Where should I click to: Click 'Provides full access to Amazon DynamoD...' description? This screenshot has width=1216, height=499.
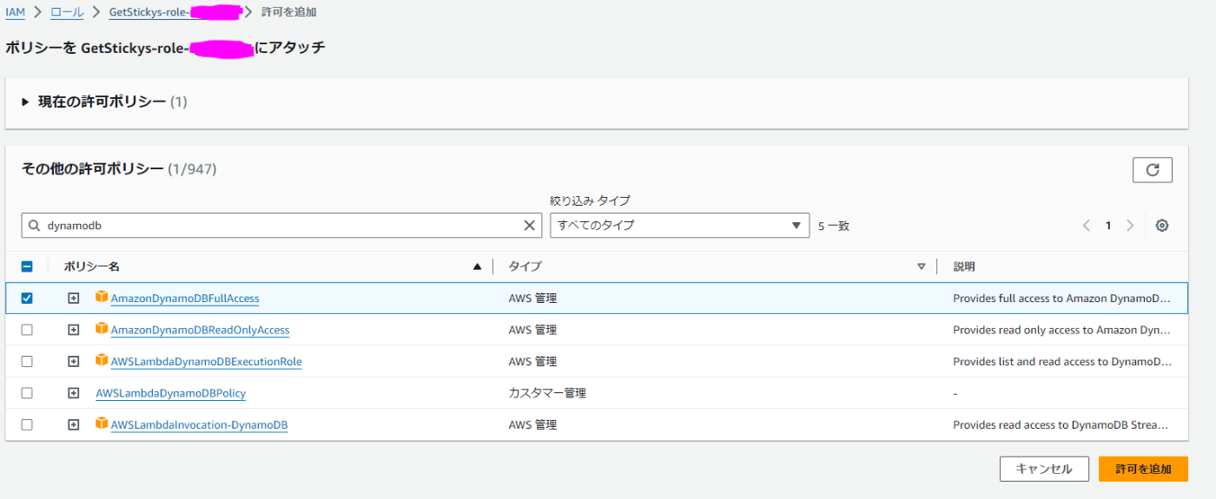[1061, 299]
